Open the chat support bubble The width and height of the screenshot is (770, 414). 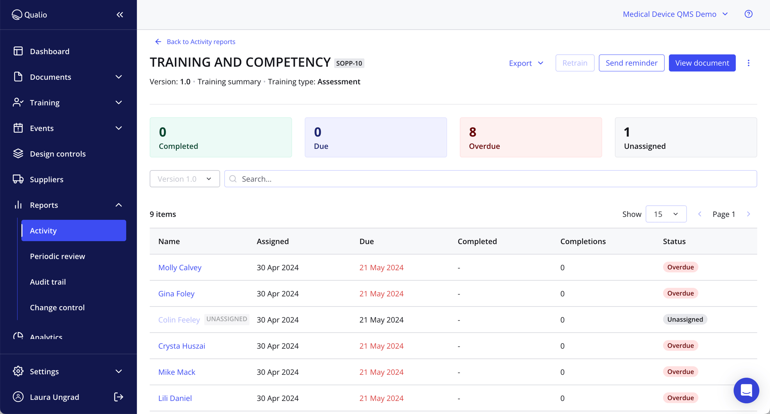tap(746, 390)
